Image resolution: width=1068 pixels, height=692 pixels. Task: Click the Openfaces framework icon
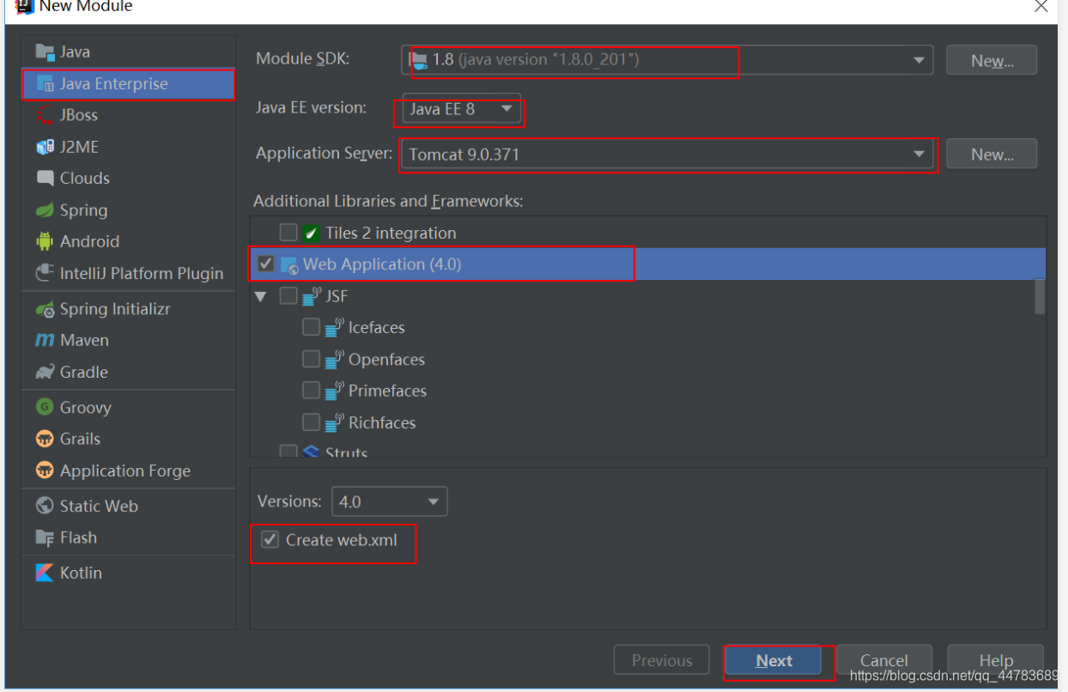(x=334, y=359)
